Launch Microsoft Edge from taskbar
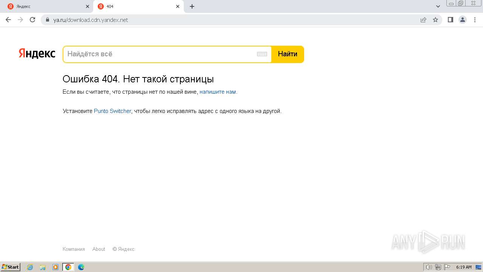Screen dimensions: 483x272 click(x=81, y=267)
